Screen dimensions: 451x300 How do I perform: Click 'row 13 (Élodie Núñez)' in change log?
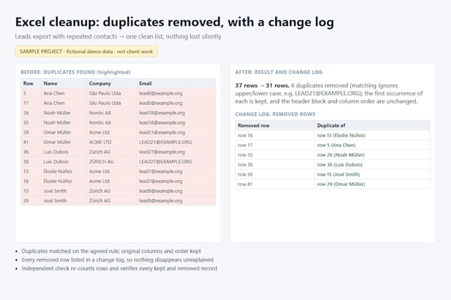click(341, 135)
